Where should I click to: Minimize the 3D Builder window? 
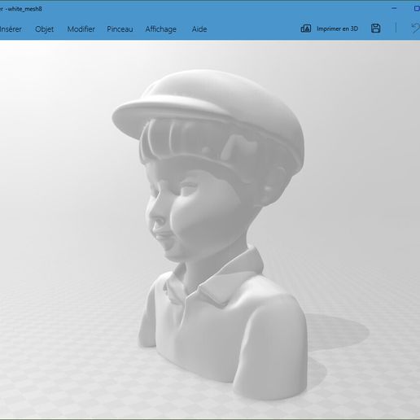click(394, 8)
